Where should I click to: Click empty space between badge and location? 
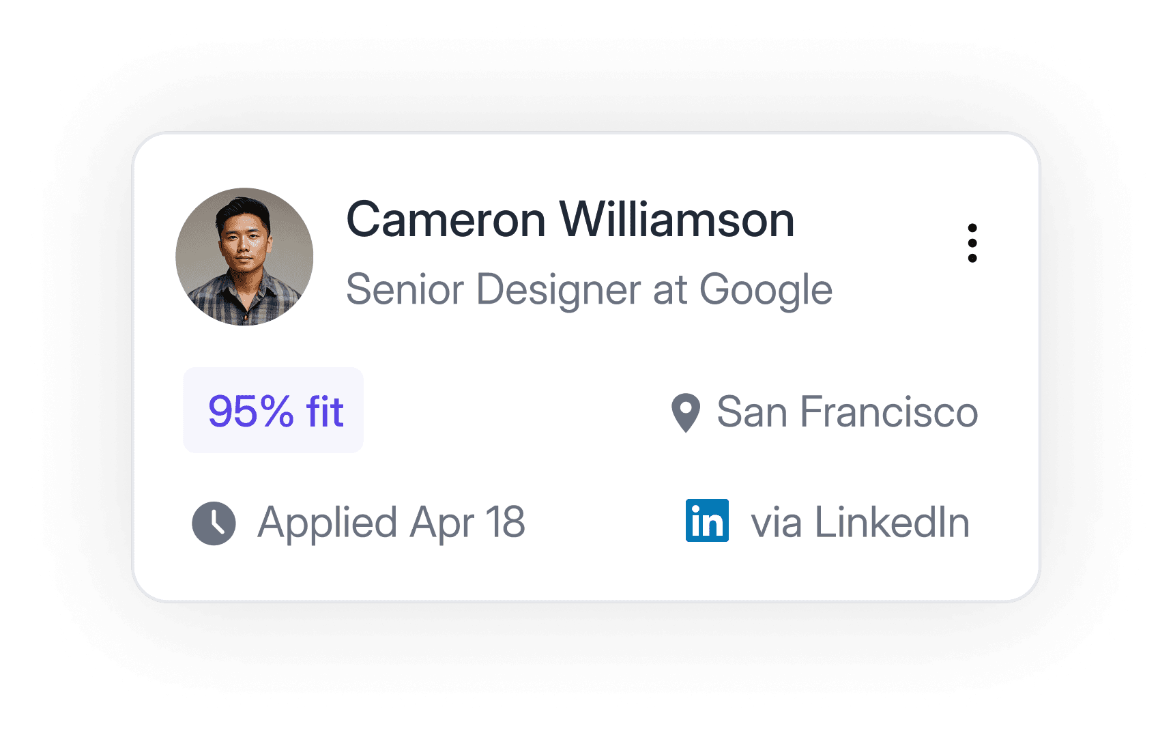[516, 411]
